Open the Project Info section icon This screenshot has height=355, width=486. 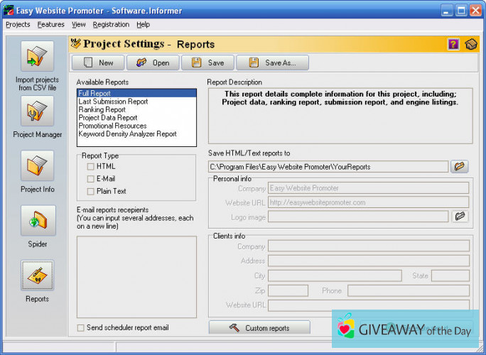point(37,166)
